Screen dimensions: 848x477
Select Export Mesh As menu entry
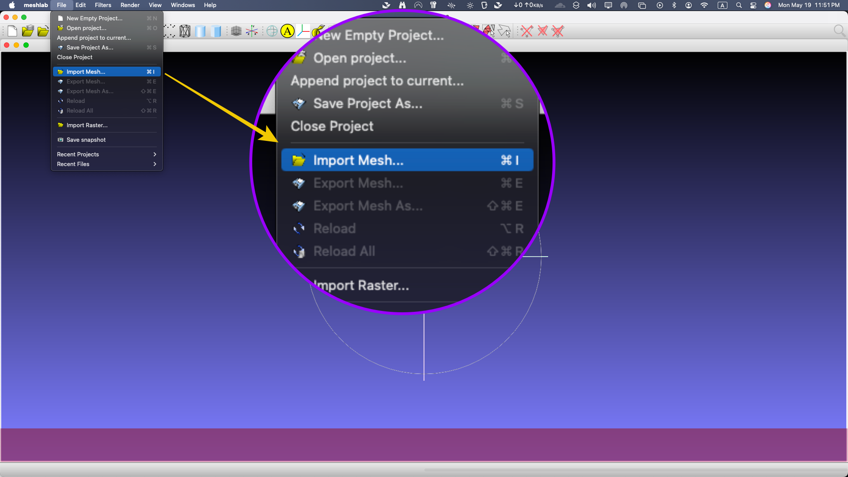click(106, 91)
